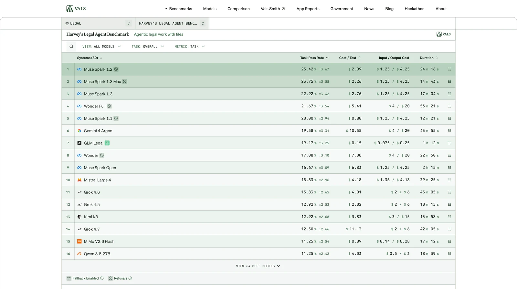Viewport: 517px width, 289px height.
Task: Click the Muse Spark Open model name
Action: 100,168
